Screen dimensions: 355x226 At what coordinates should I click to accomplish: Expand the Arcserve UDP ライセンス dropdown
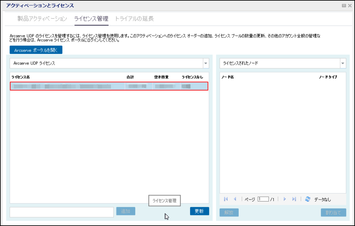click(x=206, y=63)
